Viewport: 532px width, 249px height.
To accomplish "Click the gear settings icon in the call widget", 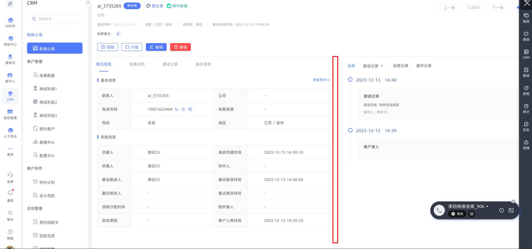I will [472, 214].
